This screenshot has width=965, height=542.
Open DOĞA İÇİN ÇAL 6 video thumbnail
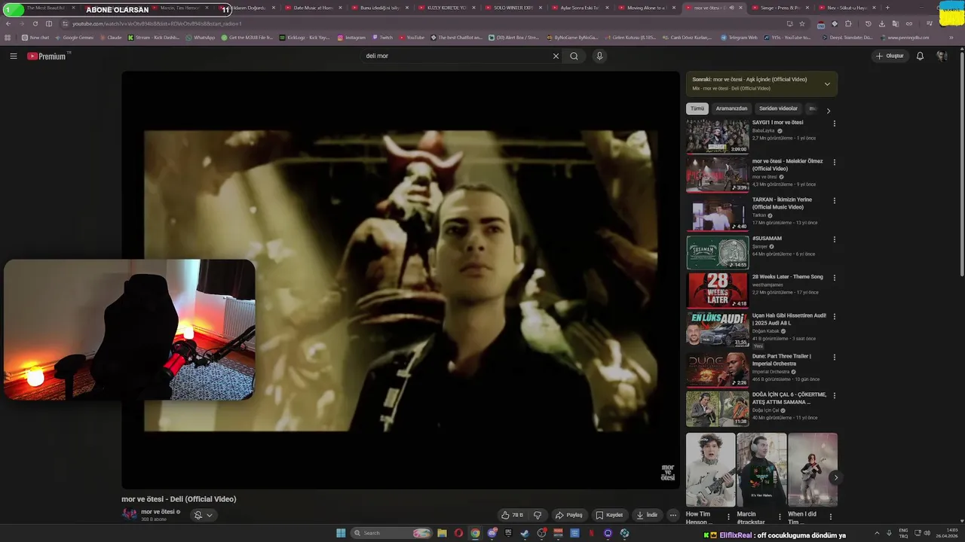(x=717, y=408)
